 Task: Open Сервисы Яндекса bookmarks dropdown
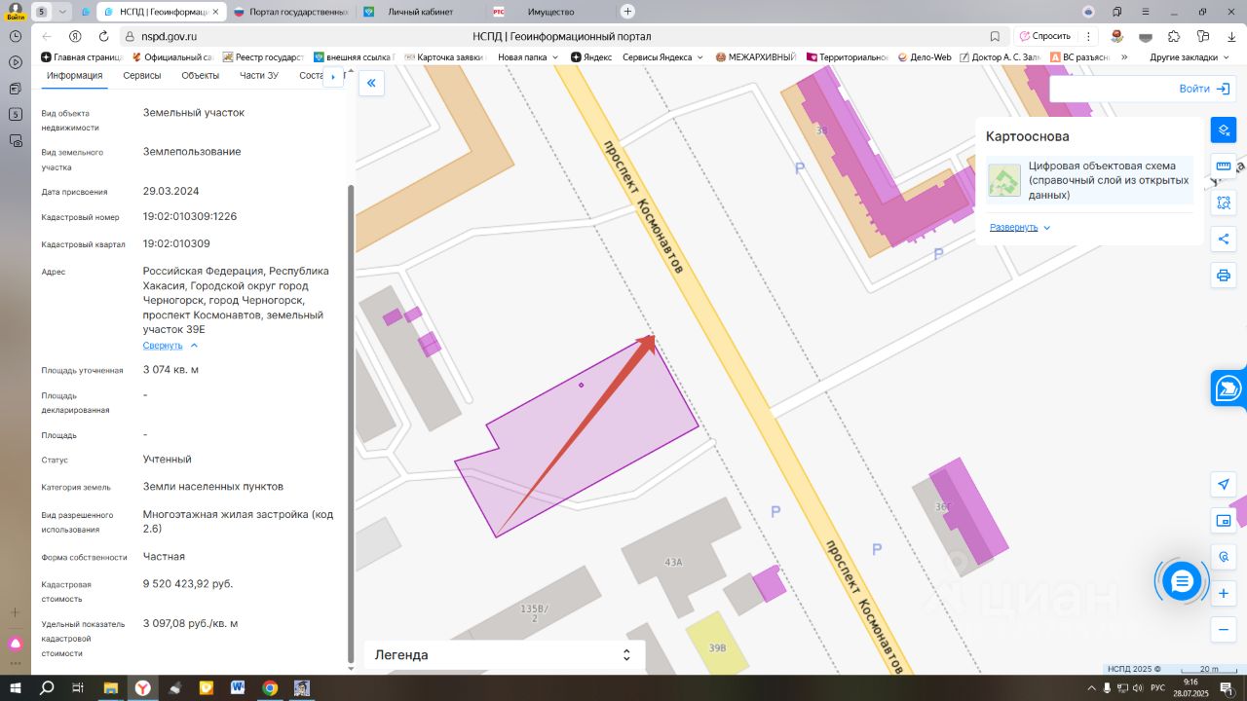coord(662,57)
